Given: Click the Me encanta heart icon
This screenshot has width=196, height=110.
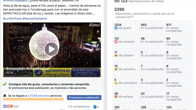Looking at the screenshot, I should pos(116,42).
